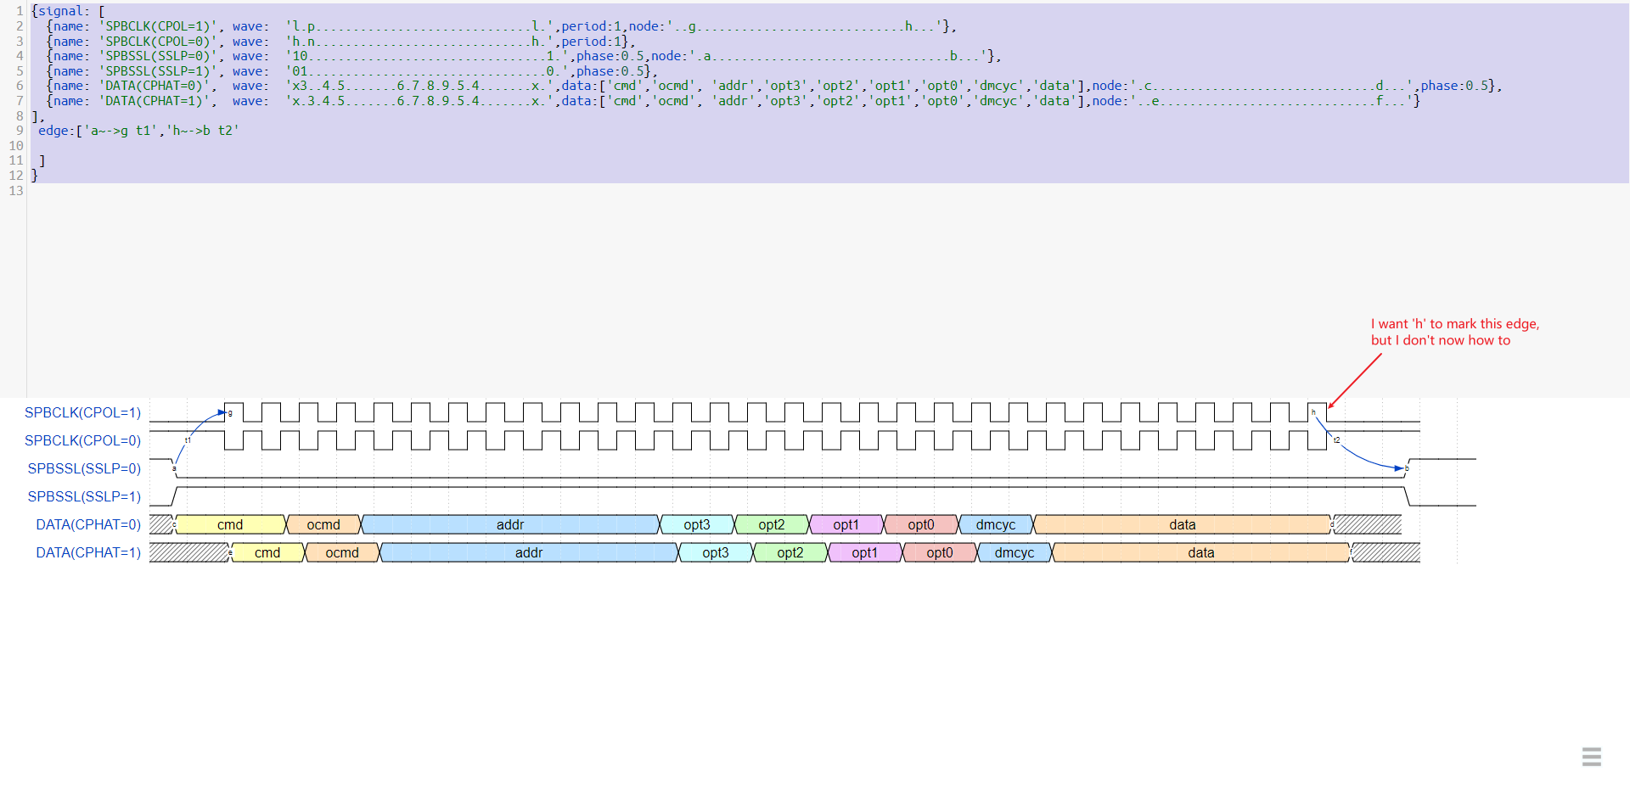This screenshot has height=795, width=1630.
Task: Click the blue addr data segment
Action: tap(510, 524)
